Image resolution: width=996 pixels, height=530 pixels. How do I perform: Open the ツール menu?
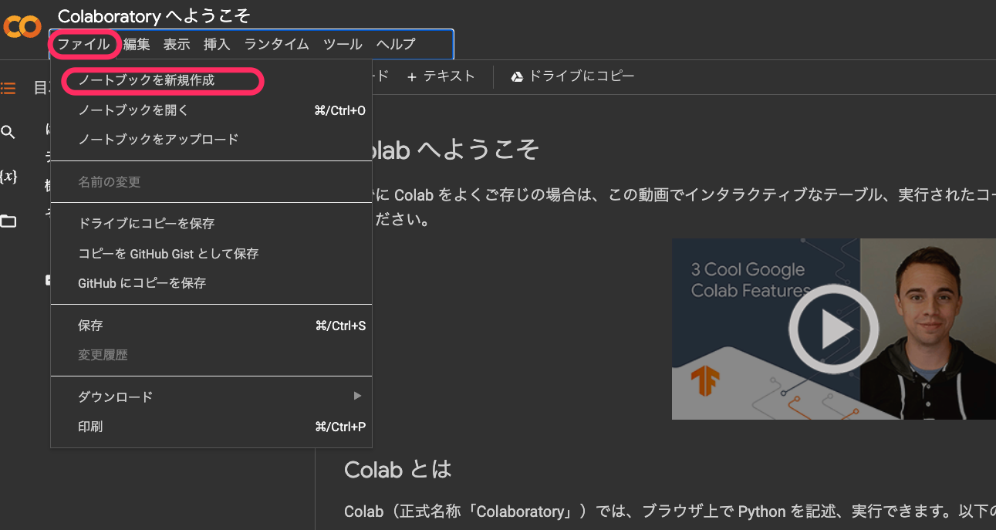343,44
